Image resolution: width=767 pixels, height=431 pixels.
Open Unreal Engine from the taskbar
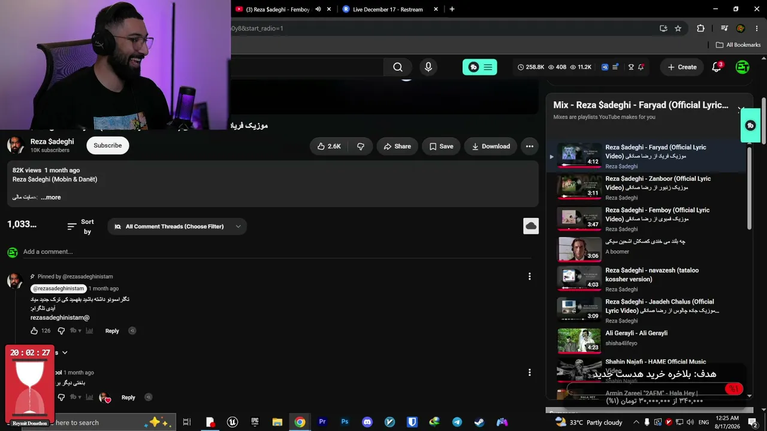232,422
